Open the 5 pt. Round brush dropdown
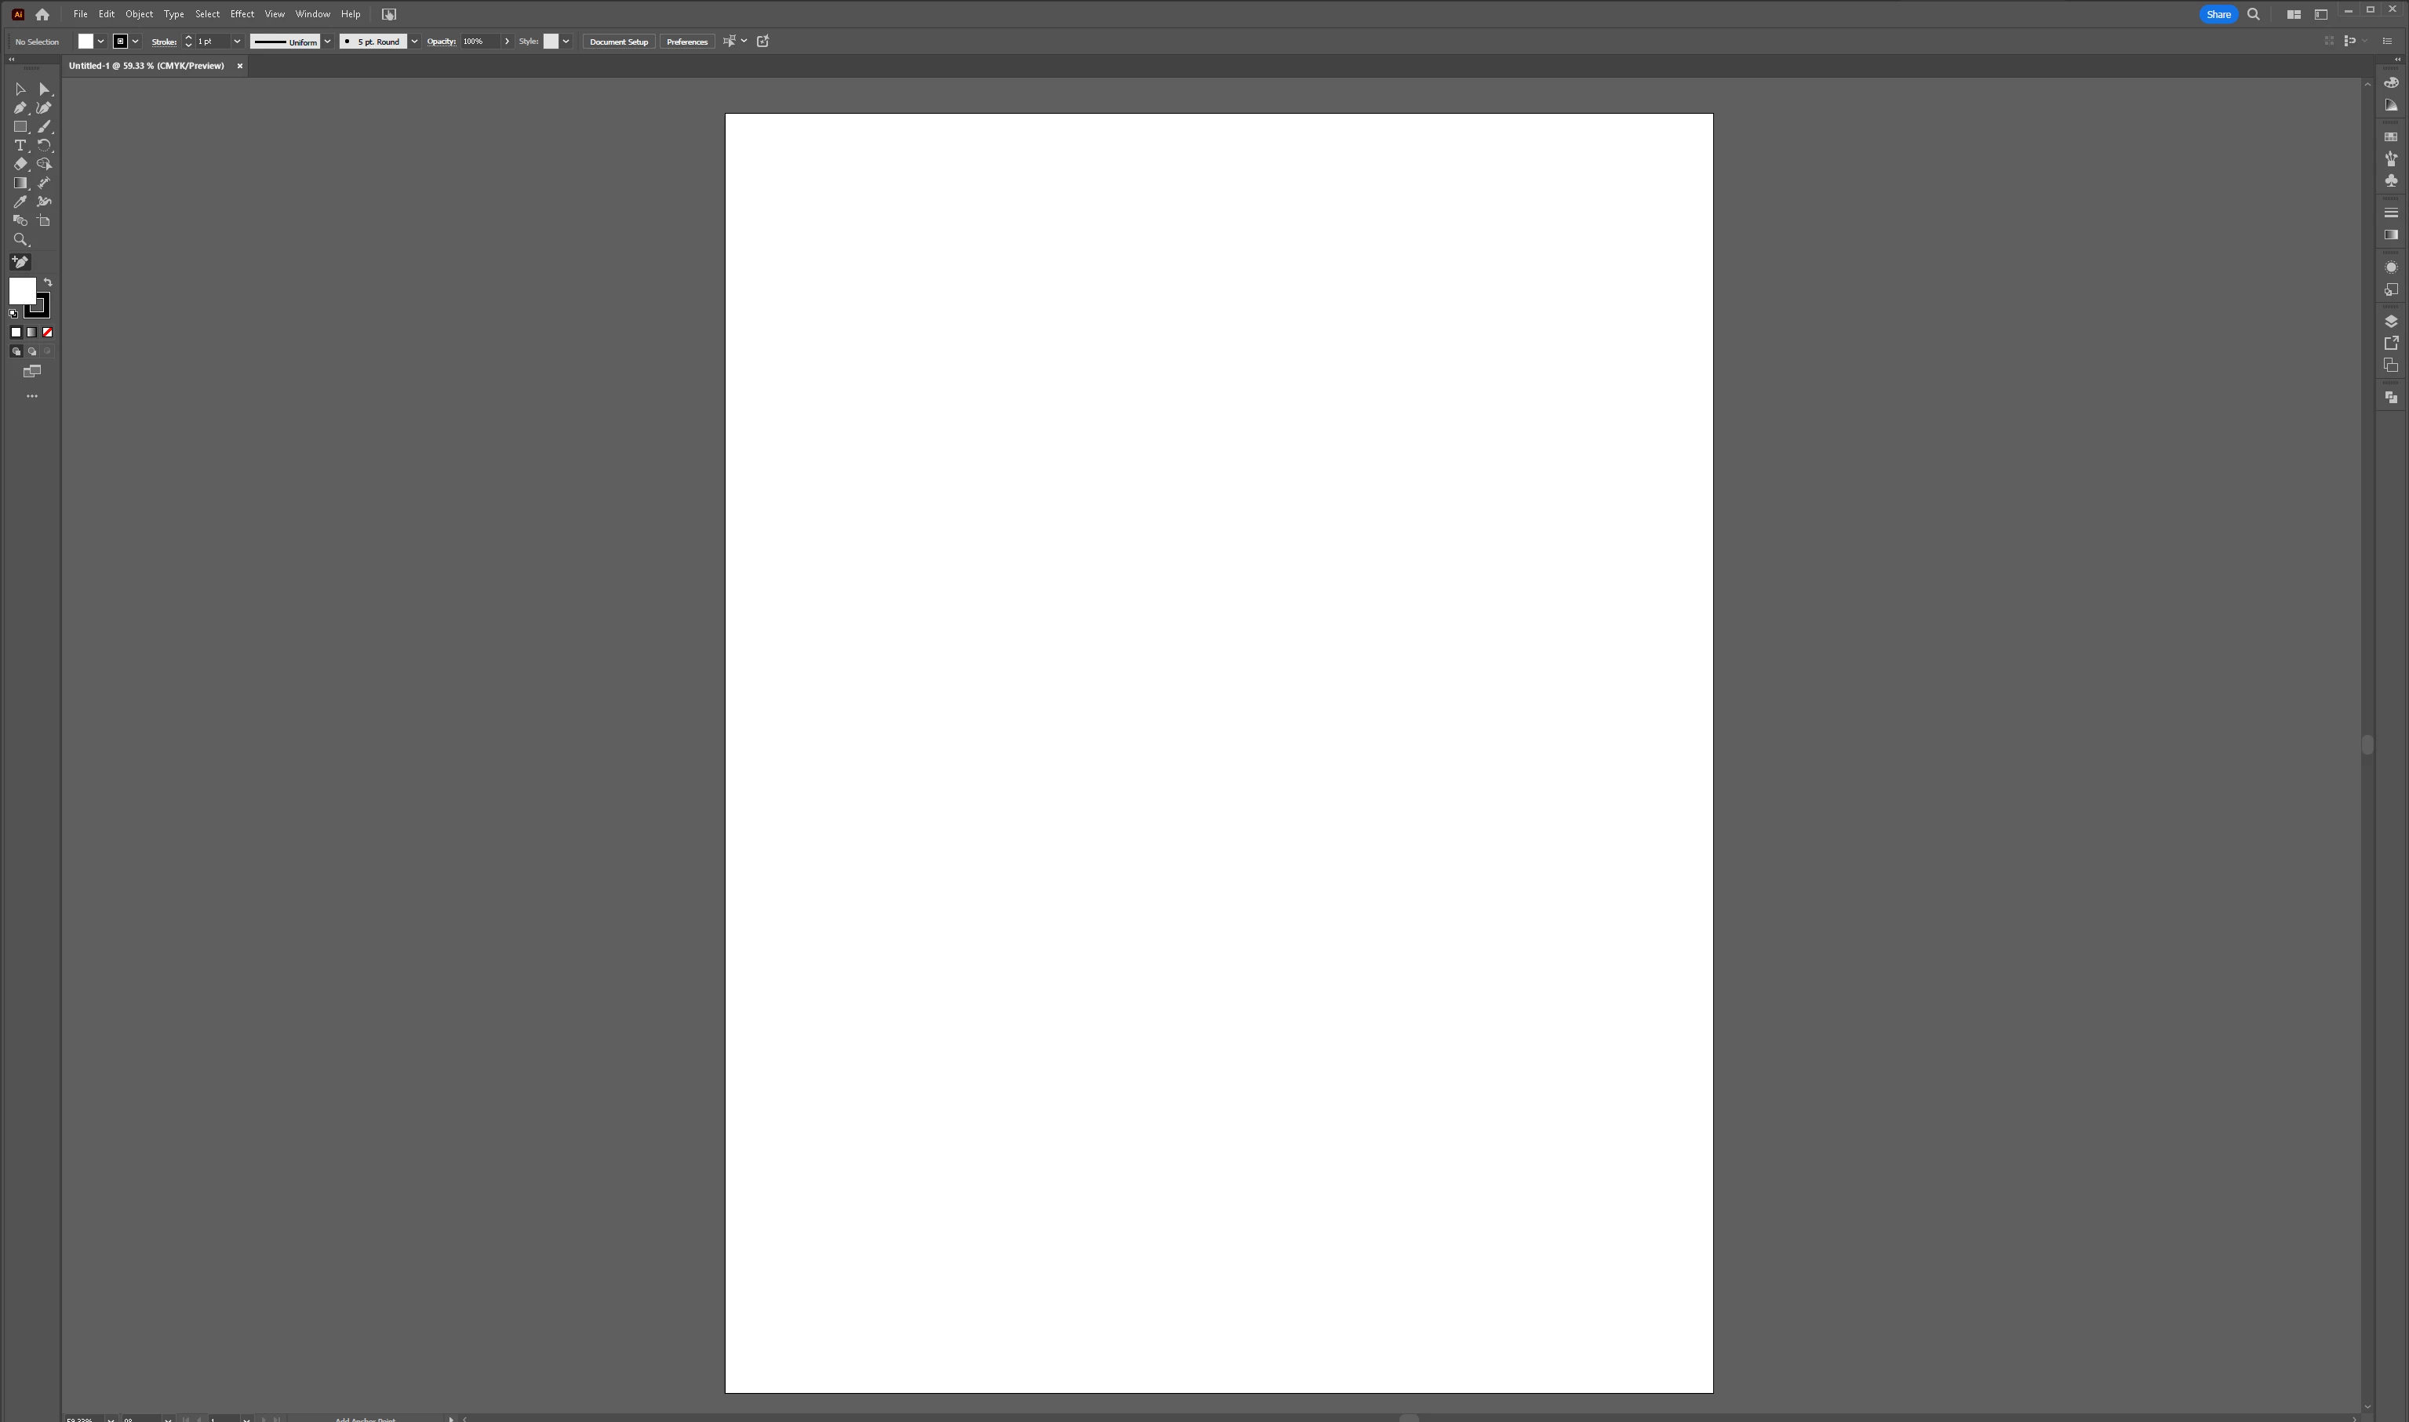 (x=414, y=42)
